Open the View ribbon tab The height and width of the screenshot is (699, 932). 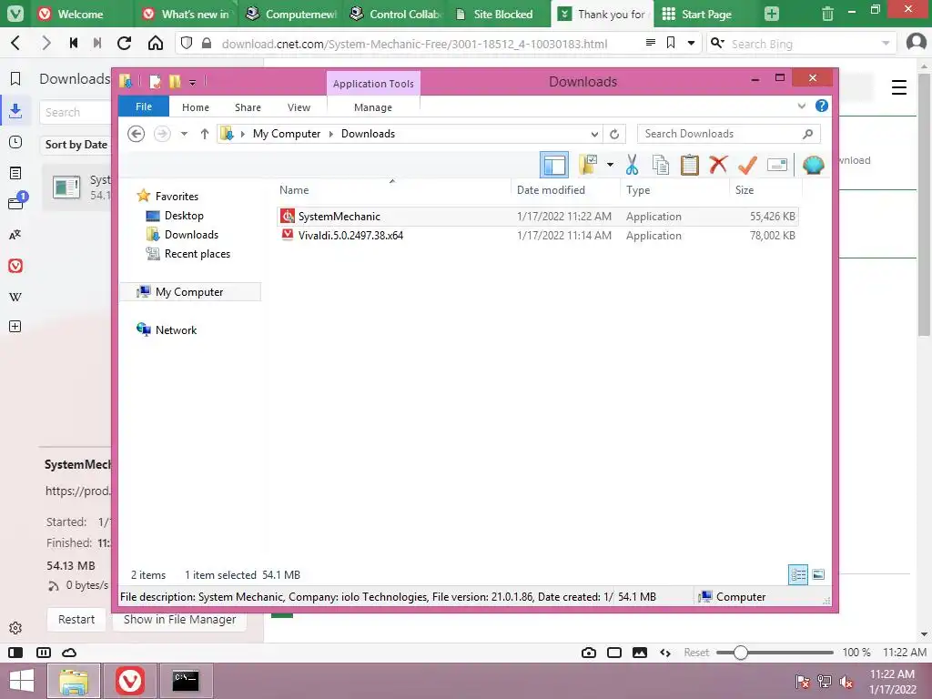coord(299,107)
